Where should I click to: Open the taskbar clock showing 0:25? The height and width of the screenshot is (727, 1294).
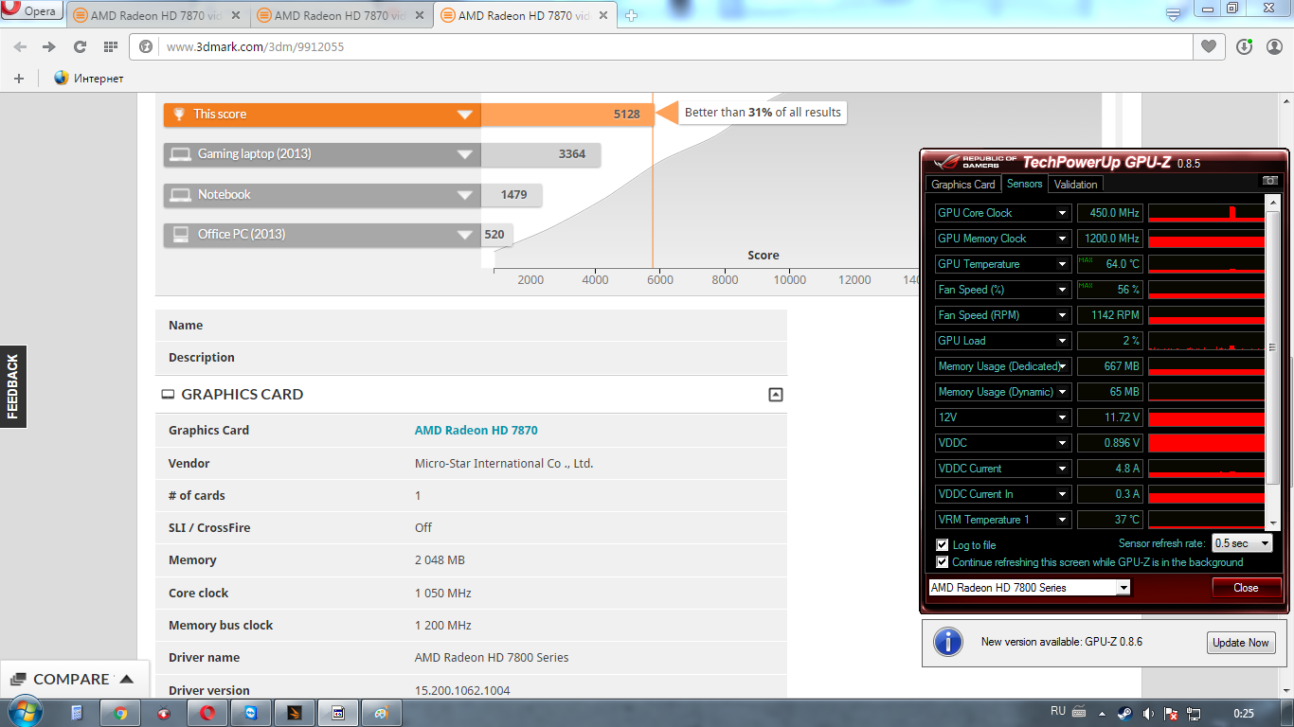(1244, 713)
